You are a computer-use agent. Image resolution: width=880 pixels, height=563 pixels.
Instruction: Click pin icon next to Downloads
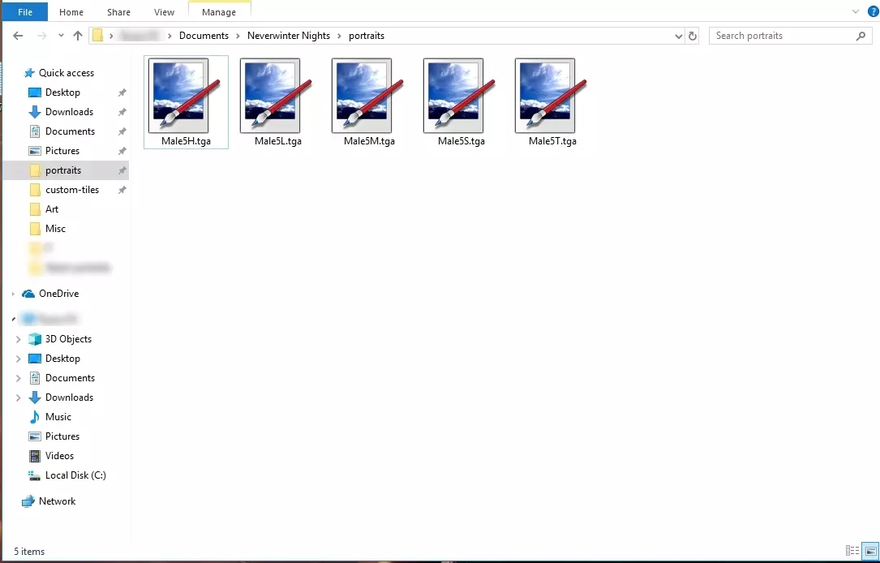122,112
